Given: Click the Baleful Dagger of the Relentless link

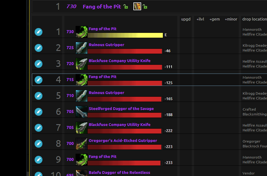Looking at the screenshot, I should pos(119,173).
